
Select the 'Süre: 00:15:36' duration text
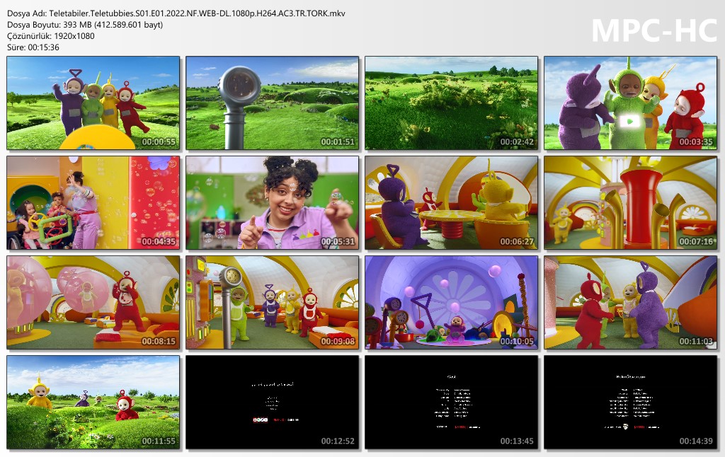[x=33, y=47]
